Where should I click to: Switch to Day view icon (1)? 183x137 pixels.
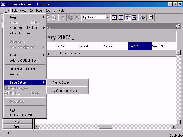[121, 18]
